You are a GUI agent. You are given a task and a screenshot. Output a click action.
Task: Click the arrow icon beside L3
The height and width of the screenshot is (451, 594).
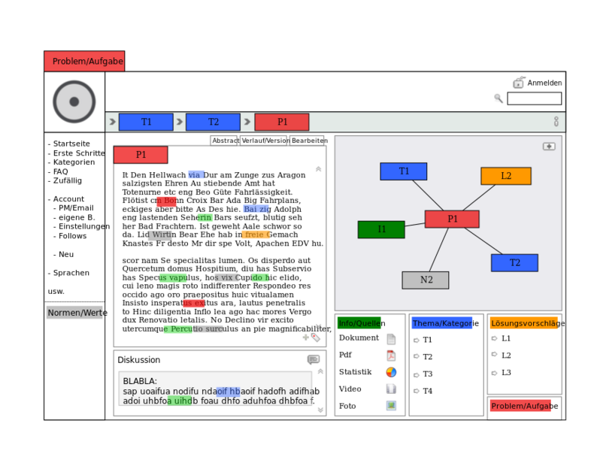coord(494,373)
